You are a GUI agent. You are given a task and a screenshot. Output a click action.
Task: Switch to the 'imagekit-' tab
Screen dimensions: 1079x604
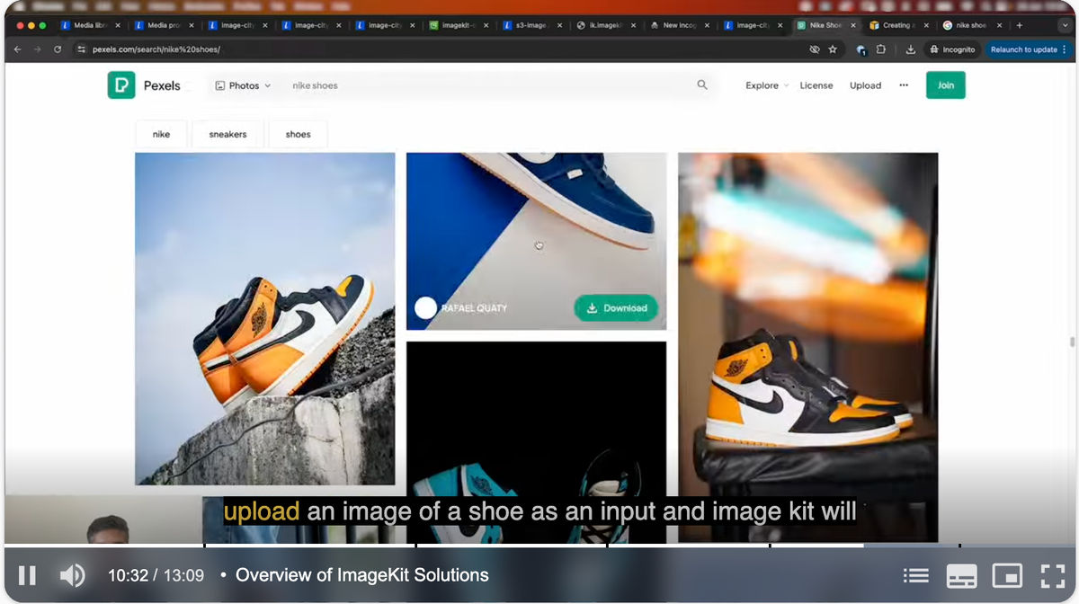pyautogui.click(x=459, y=25)
